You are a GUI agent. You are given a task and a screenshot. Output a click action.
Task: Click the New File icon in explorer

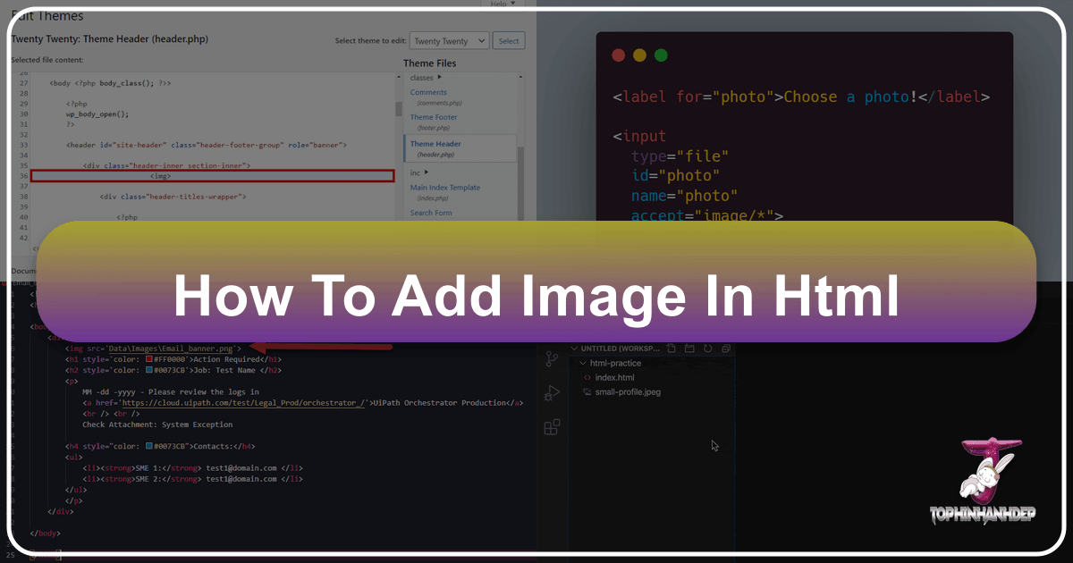(672, 348)
